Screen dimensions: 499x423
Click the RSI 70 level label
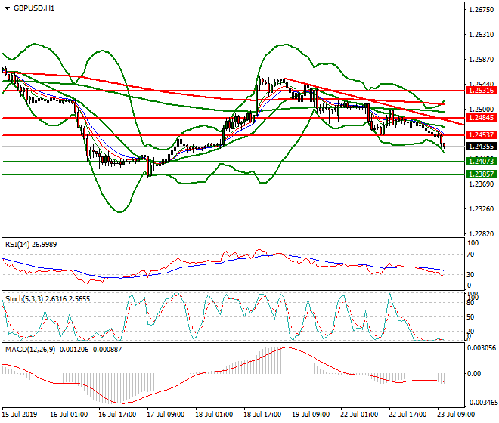pyautogui.click(x=471, y=255)
